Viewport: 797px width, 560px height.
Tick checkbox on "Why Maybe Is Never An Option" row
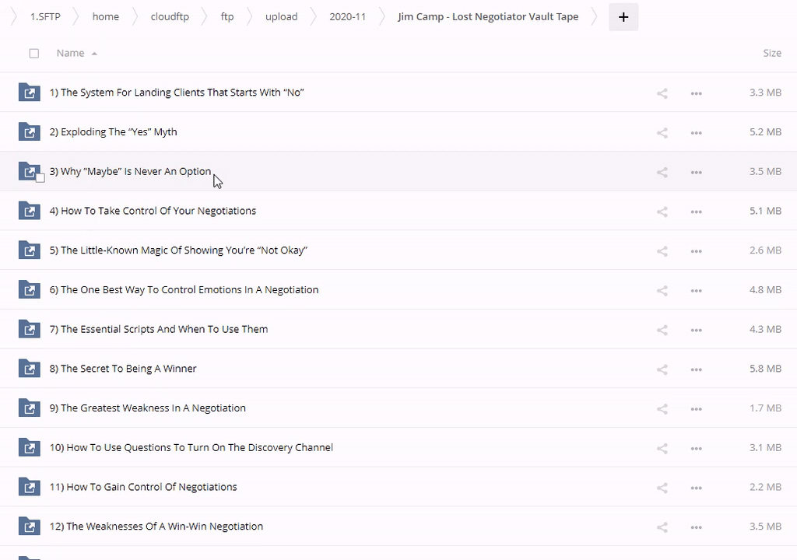tap(40, 178)
